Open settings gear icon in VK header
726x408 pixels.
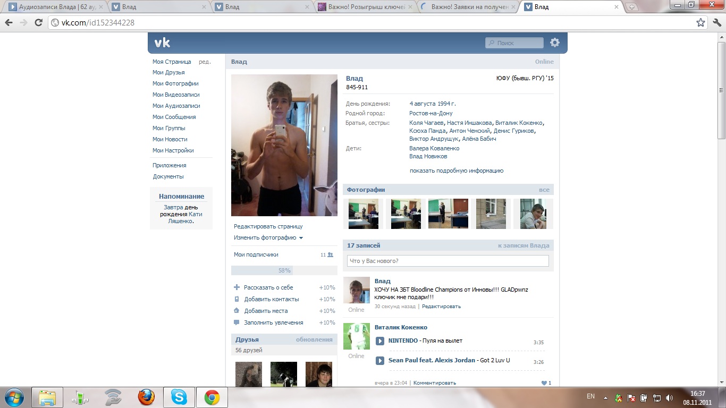coord(555,43)
